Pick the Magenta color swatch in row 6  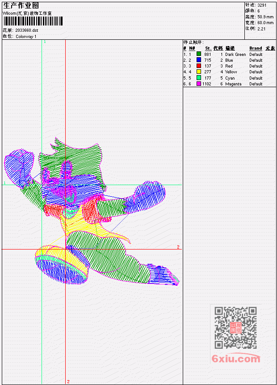click(199, 84)
